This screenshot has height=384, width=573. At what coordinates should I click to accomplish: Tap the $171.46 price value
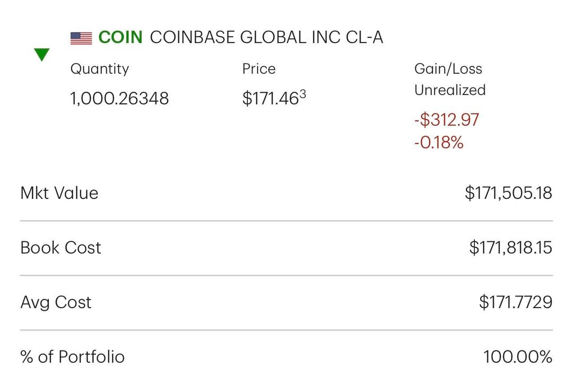click(270, 99)
